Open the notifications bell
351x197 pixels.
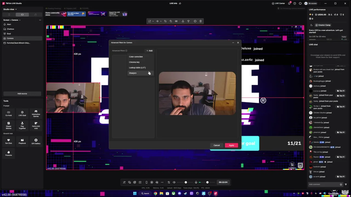pos(289,3)
